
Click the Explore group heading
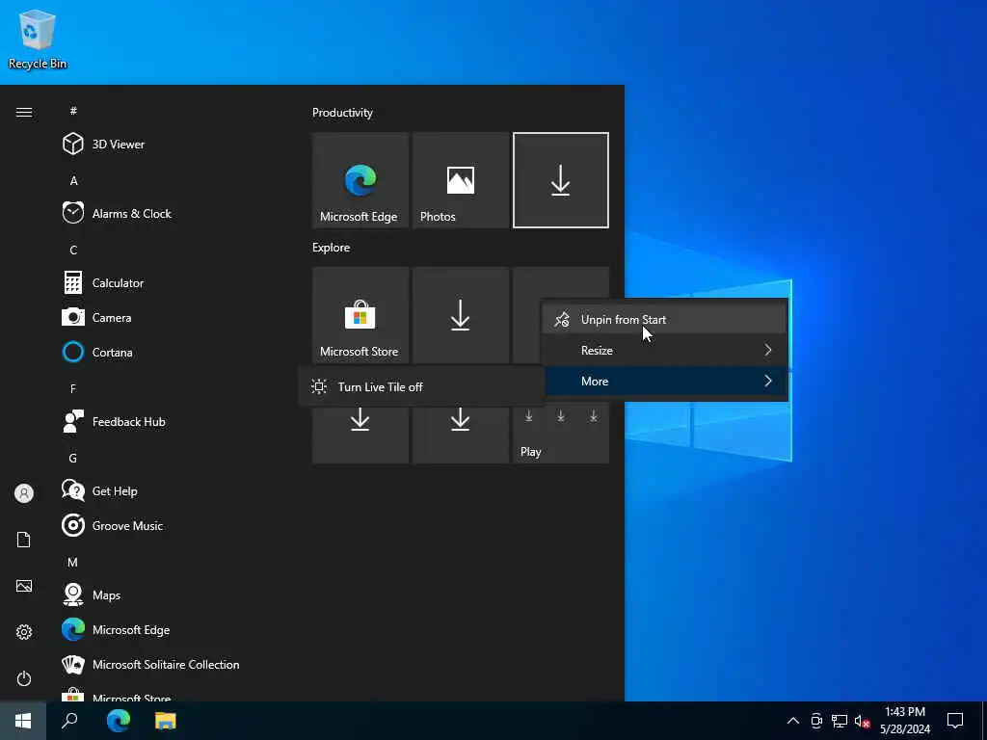pos(332,248)
